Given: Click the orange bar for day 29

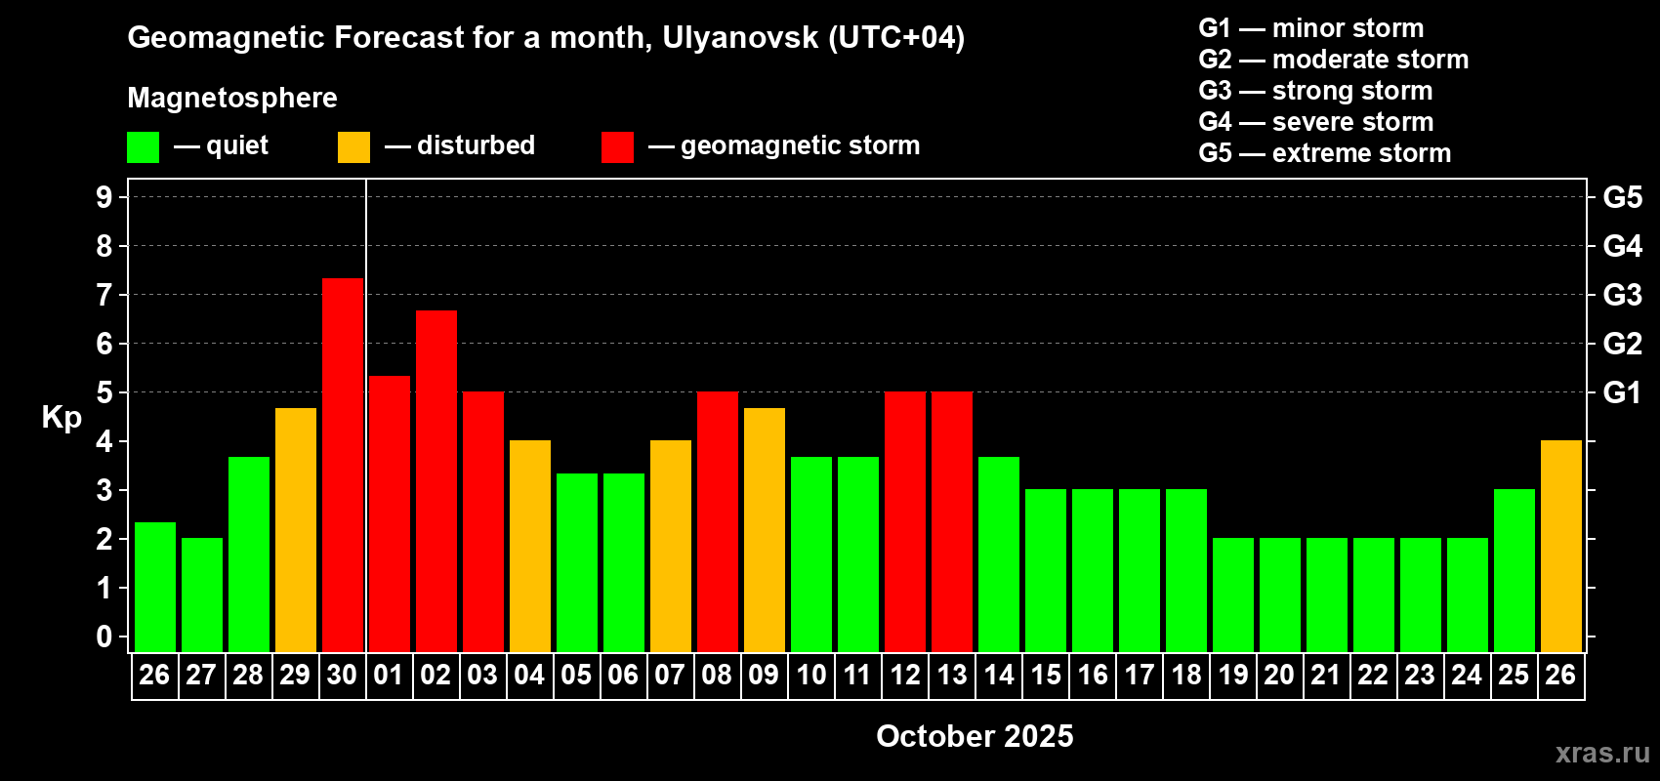Looking at the screenshot, I should point(296,530).
